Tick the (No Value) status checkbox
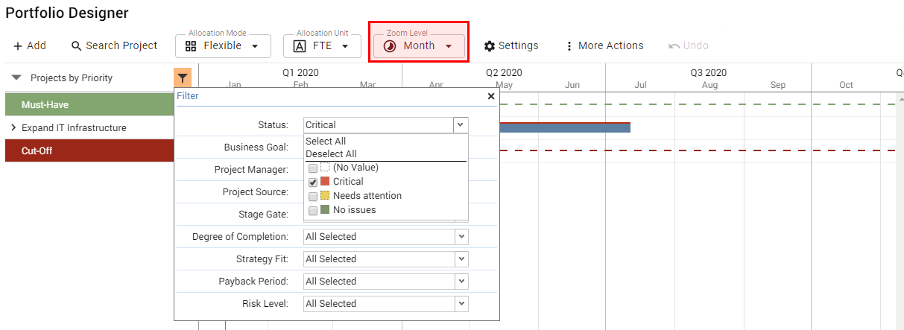Image resolution: width=904 pixels, height=330 pixels. pyautogui.click(x=313, y=168)
